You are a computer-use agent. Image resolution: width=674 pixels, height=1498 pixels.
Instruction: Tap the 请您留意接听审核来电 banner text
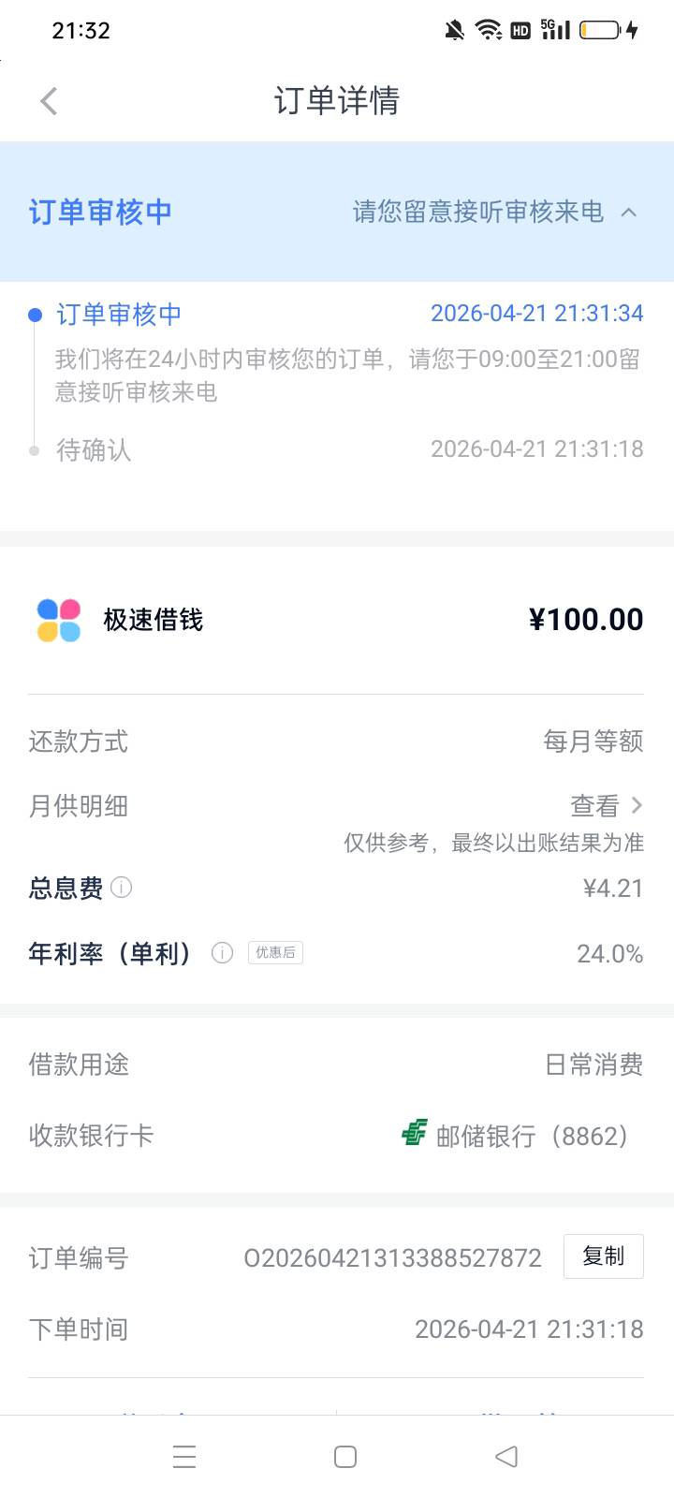[x=477, y=213]
